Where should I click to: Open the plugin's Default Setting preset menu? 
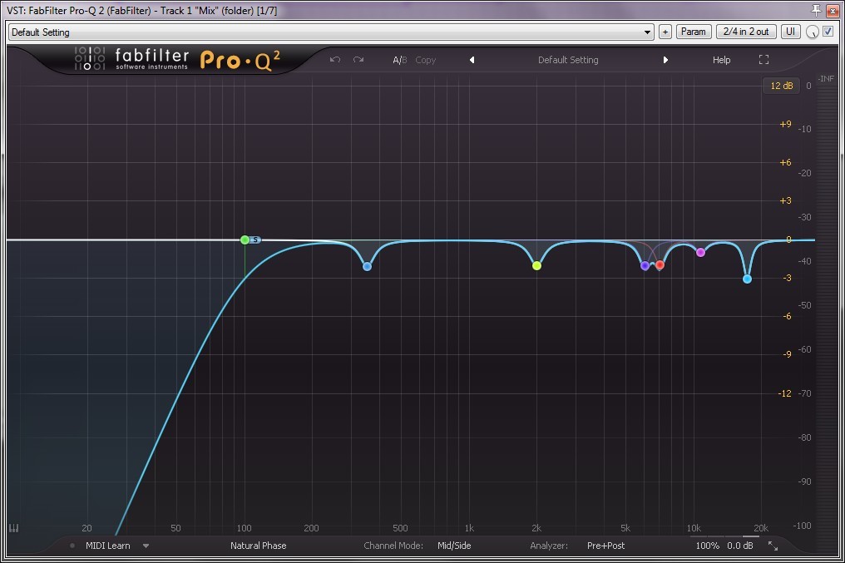click(x=568, y=60)
